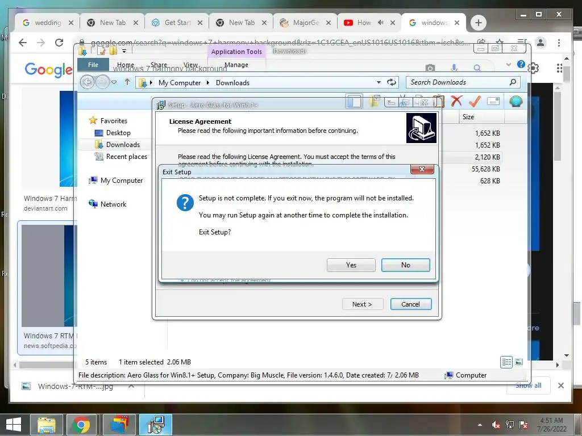This screenshot has height=436, width=582.
Task: Click the Google search by image camera icon
Action: pos(430,68)
